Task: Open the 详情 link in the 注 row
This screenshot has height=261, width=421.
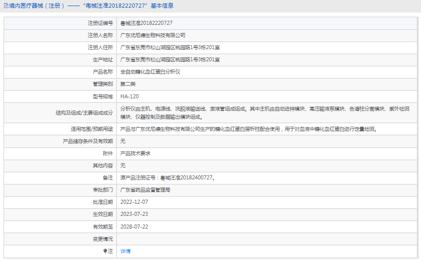Action: coord(125,251)
